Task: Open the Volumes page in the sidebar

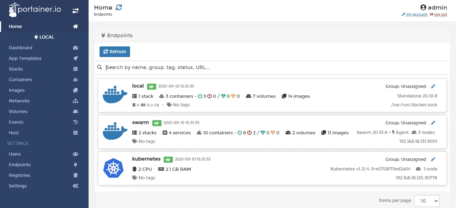Action: (18, 112)
